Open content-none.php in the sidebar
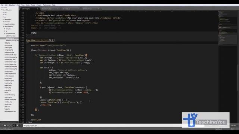Image resolution: width=239 pixels, height=134 pixels. click(x=10, y=62)
